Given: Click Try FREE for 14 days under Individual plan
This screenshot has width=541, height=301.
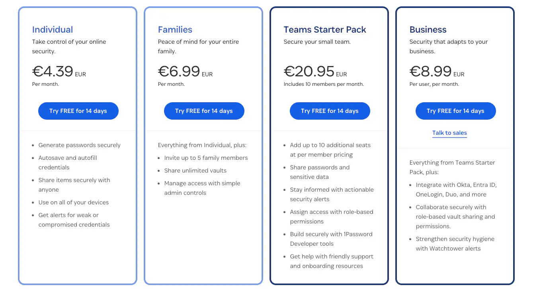Looking at the screenshot, I should pyautogui.click(x=78, y=111).
